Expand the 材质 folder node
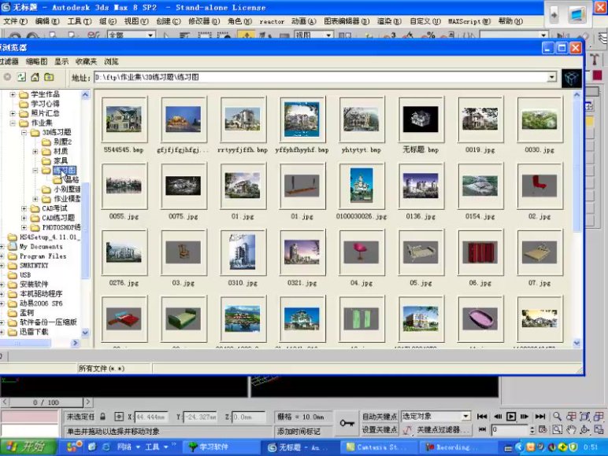 coord(35,152)
